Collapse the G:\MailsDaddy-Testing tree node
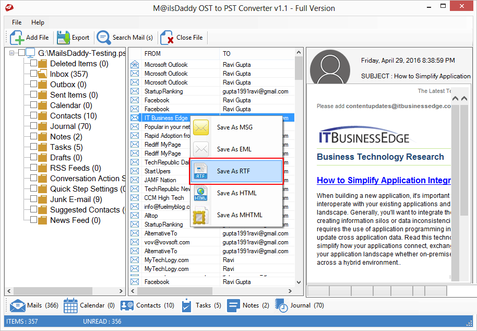This screenshot has width=477, height=331. pyautogui.click(x=11, y=53)
